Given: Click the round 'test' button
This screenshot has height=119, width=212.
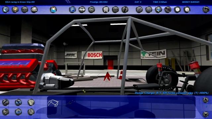Looking at the screenshot, I should pyautogui.click(x=25, y=10).
